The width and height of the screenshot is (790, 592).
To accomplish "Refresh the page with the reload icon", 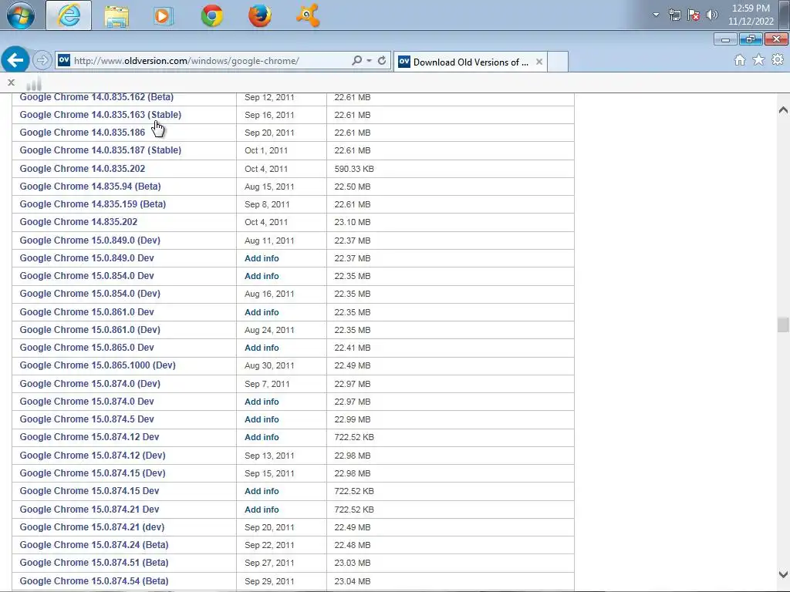I will (x=382, y=60).
